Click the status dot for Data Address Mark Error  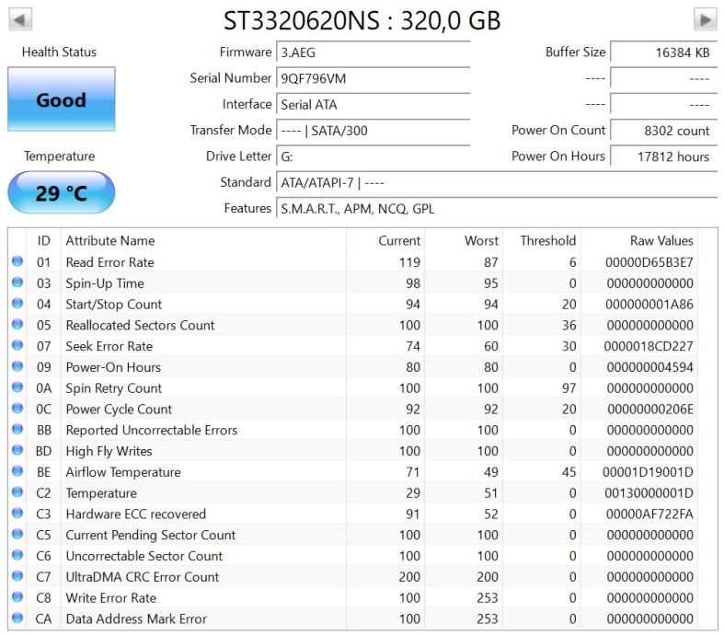[17, 618]
